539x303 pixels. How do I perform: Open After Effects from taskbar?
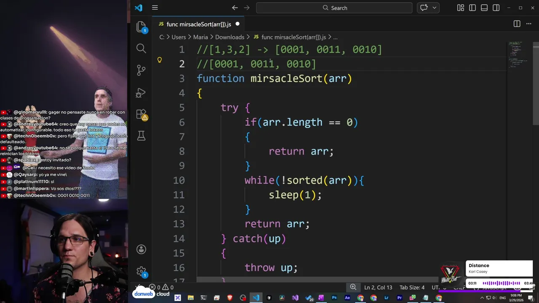click(347, 298)
